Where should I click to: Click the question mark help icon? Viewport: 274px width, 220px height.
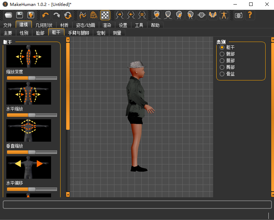point(250,15)
